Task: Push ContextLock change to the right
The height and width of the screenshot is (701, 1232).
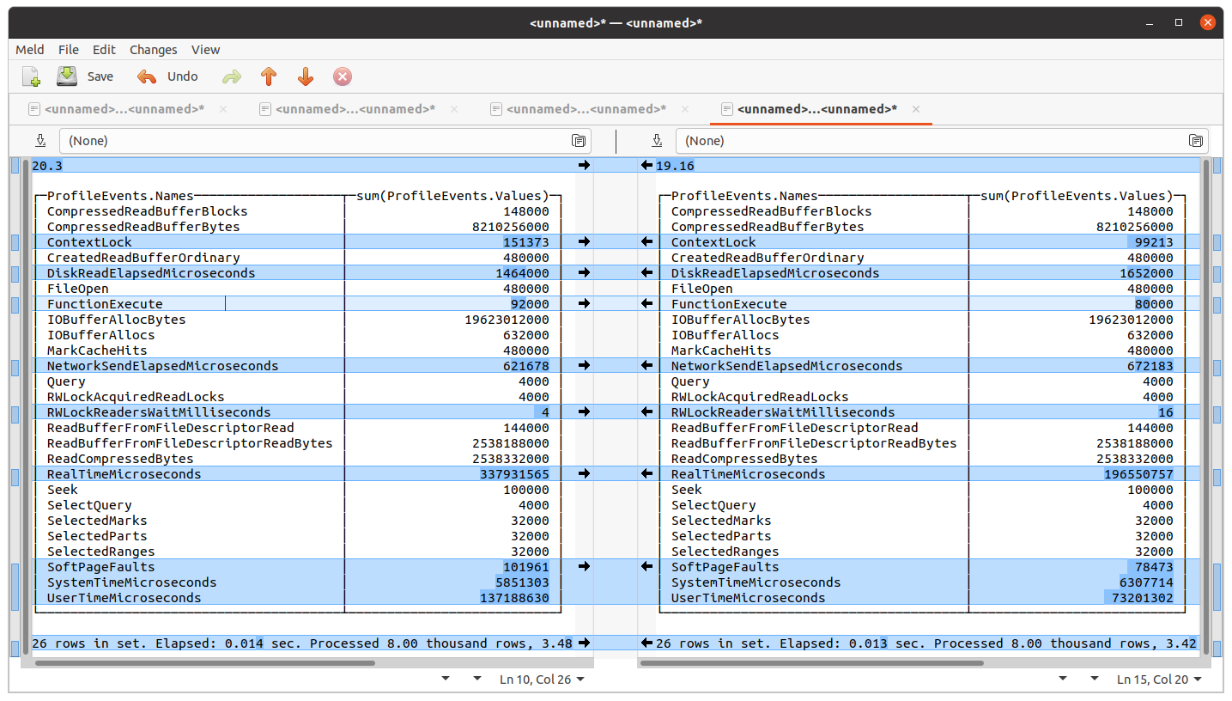Action: pos(585,242)
